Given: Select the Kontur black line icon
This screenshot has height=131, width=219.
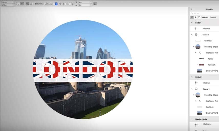Looking at the screenshot, I should (x=201, y=59).
